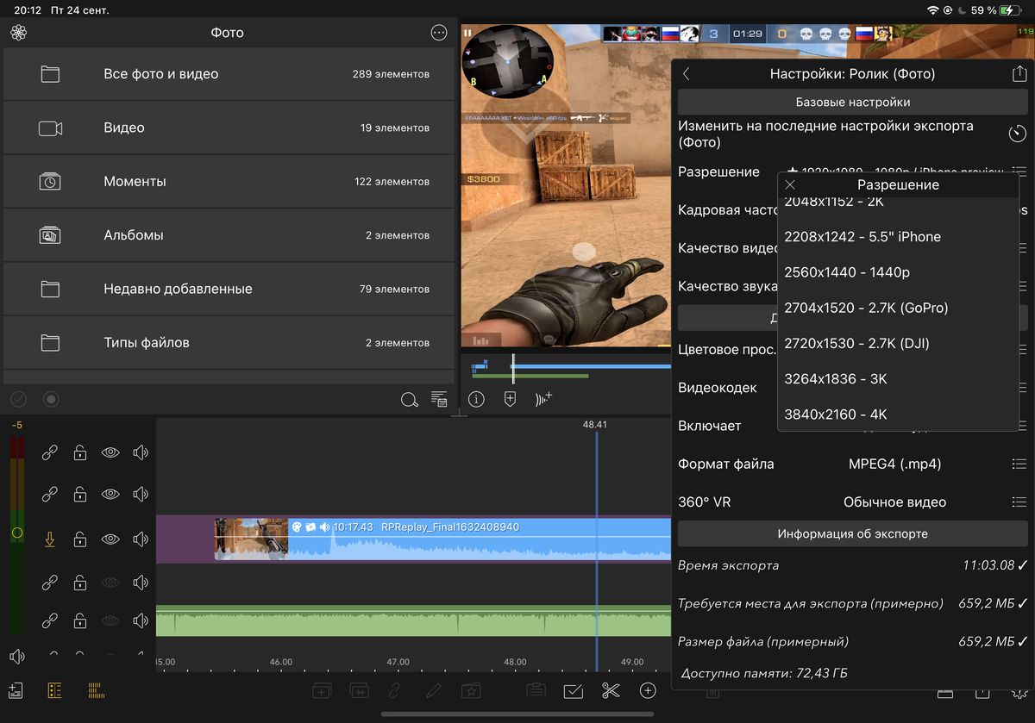Close the Разрешение popup with the X
Viewport: 1035px width, 723px height.
(790, 185)
